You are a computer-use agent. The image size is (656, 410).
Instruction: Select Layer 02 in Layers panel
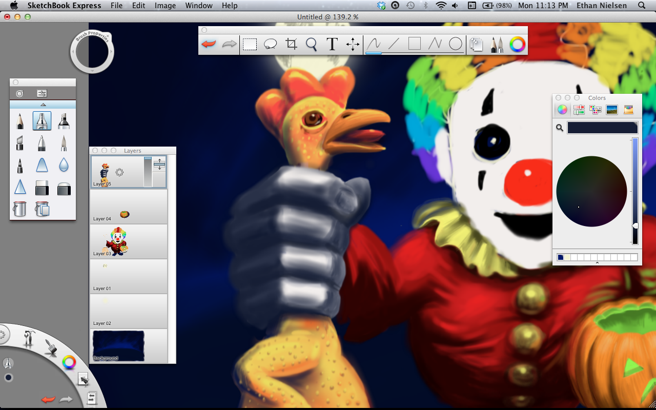click(x=129, y=311)
